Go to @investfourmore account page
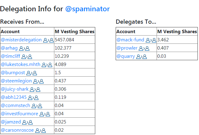199x135 pixels. click(20, 114)
